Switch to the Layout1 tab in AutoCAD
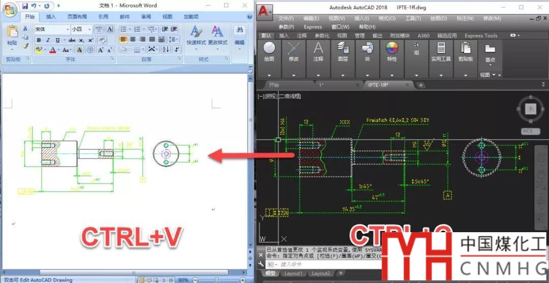The image size is (549, 283). click(x=293, y=273)
